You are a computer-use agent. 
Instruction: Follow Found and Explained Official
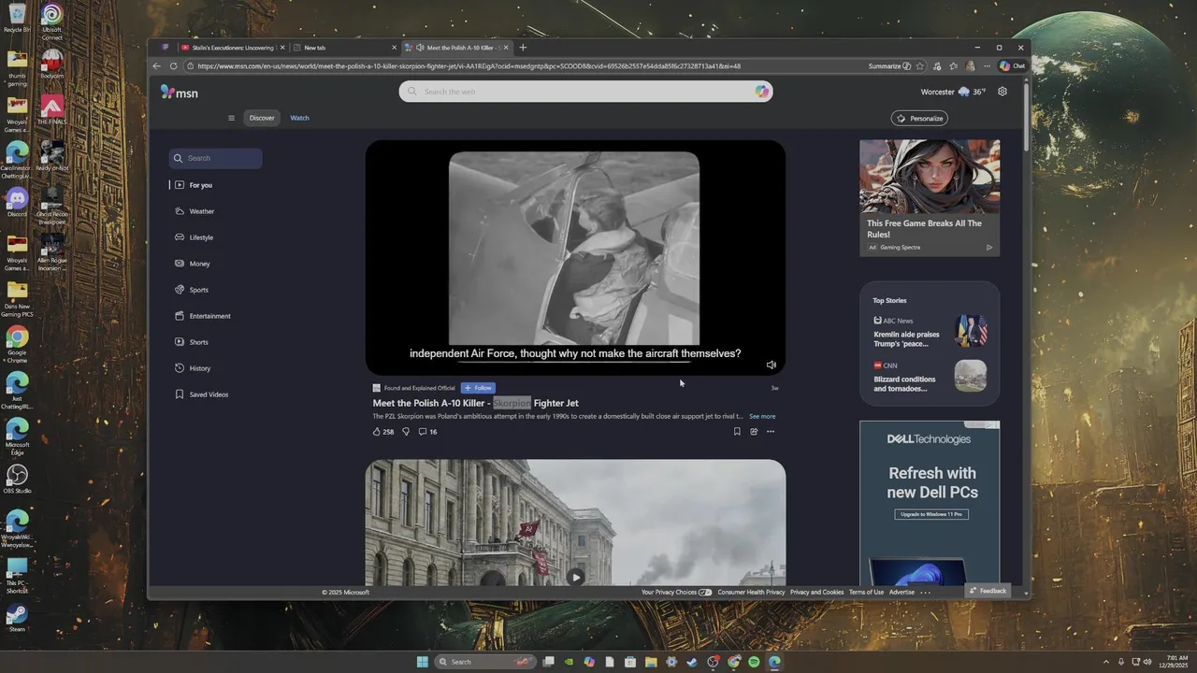tap(478, 388)
